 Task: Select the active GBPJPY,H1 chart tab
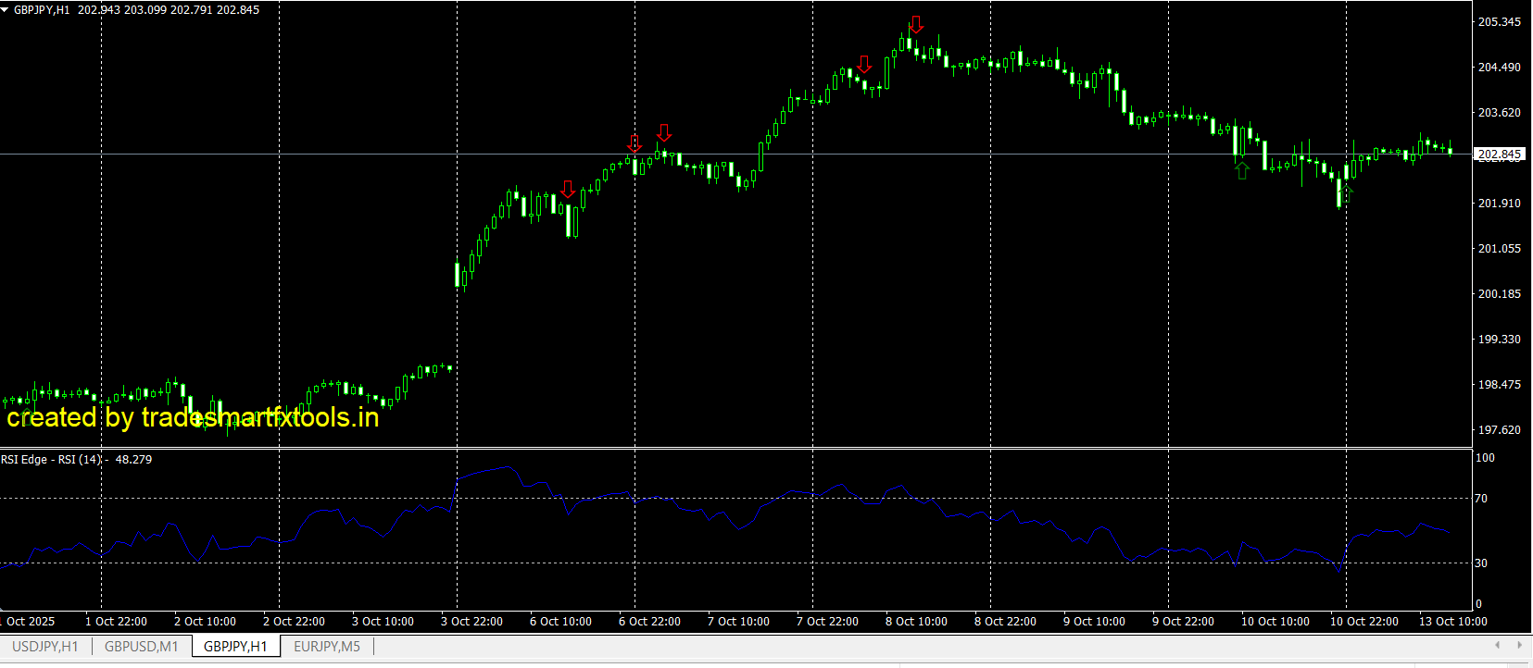[235, 647]
